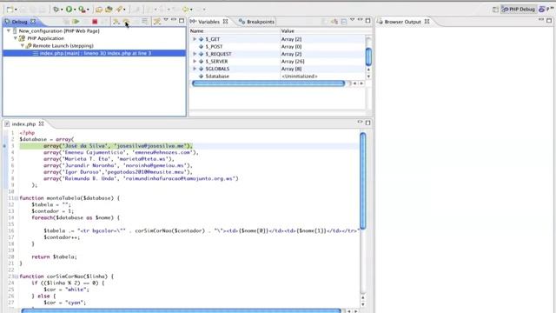Open dropdown arrow next to Debug bug icon
The width and height of the screenshot is (556, 313).
pyautogui.click(x=62, y=10)
